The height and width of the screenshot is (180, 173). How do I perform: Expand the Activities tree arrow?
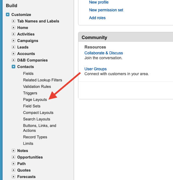click(14, 34)
